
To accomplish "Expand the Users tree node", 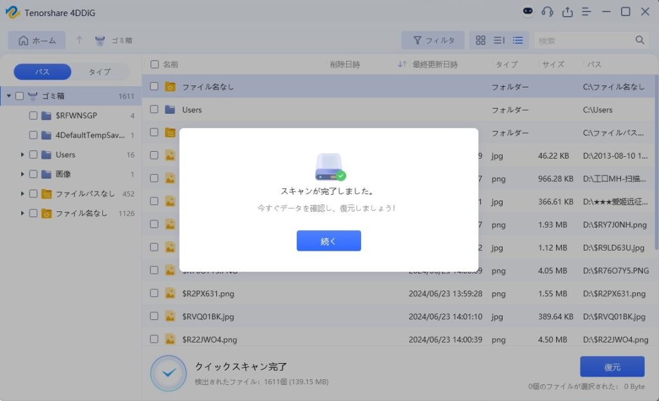I will pyautogui.click(x=23, y=155).
